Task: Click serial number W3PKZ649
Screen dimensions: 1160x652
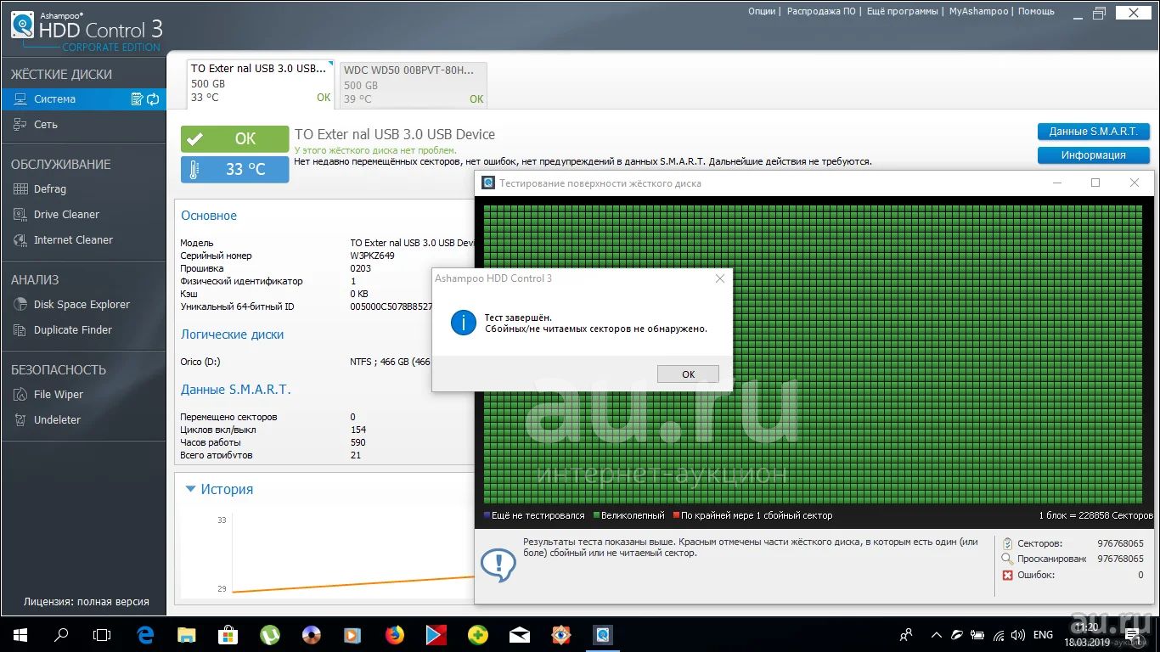Action: pyautogui.click(x=372, y=256)
